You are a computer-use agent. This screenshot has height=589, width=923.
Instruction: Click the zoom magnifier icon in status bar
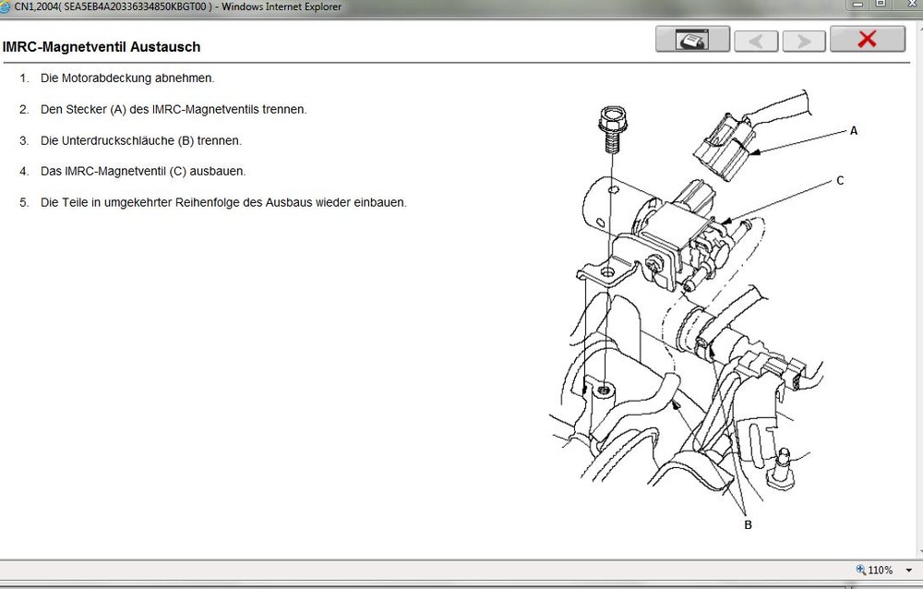tap(861, 570)
